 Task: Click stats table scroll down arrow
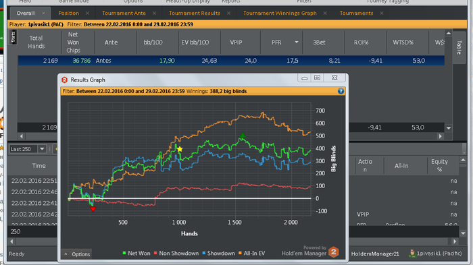click(449, 128)
